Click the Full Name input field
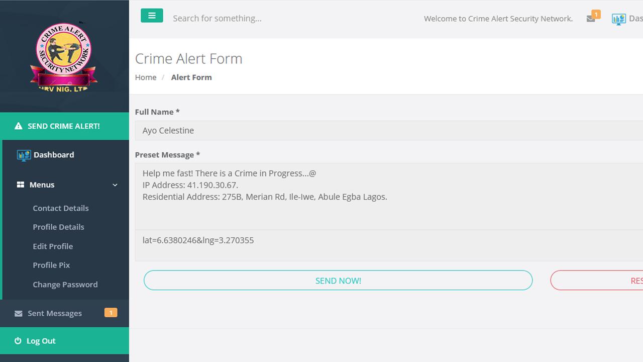Viewport: 643px width, 362px height. 389,130
